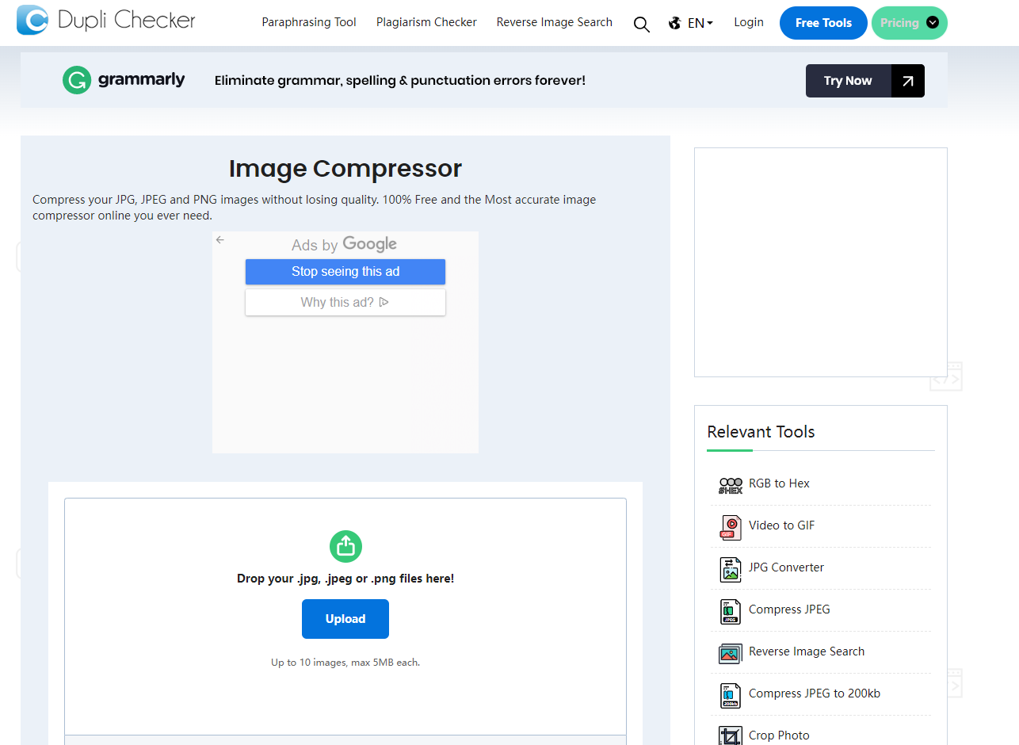This screenshot has height=745, width=1019.
Task: Click the Dupli Checker logo icon
Action: [32, 20]
